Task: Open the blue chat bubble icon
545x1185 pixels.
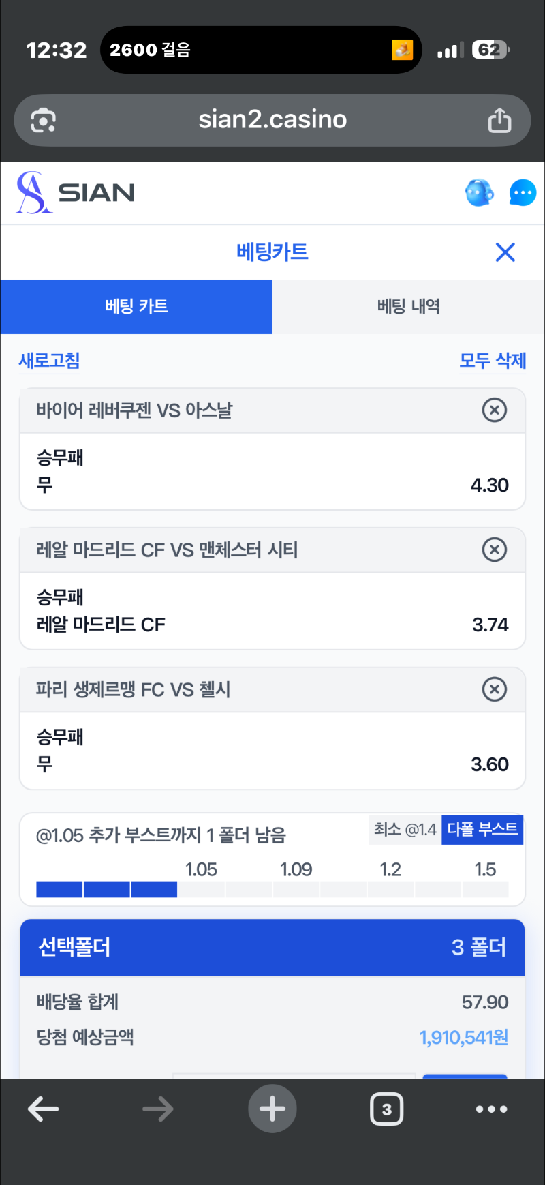Action: pos(523,193)
